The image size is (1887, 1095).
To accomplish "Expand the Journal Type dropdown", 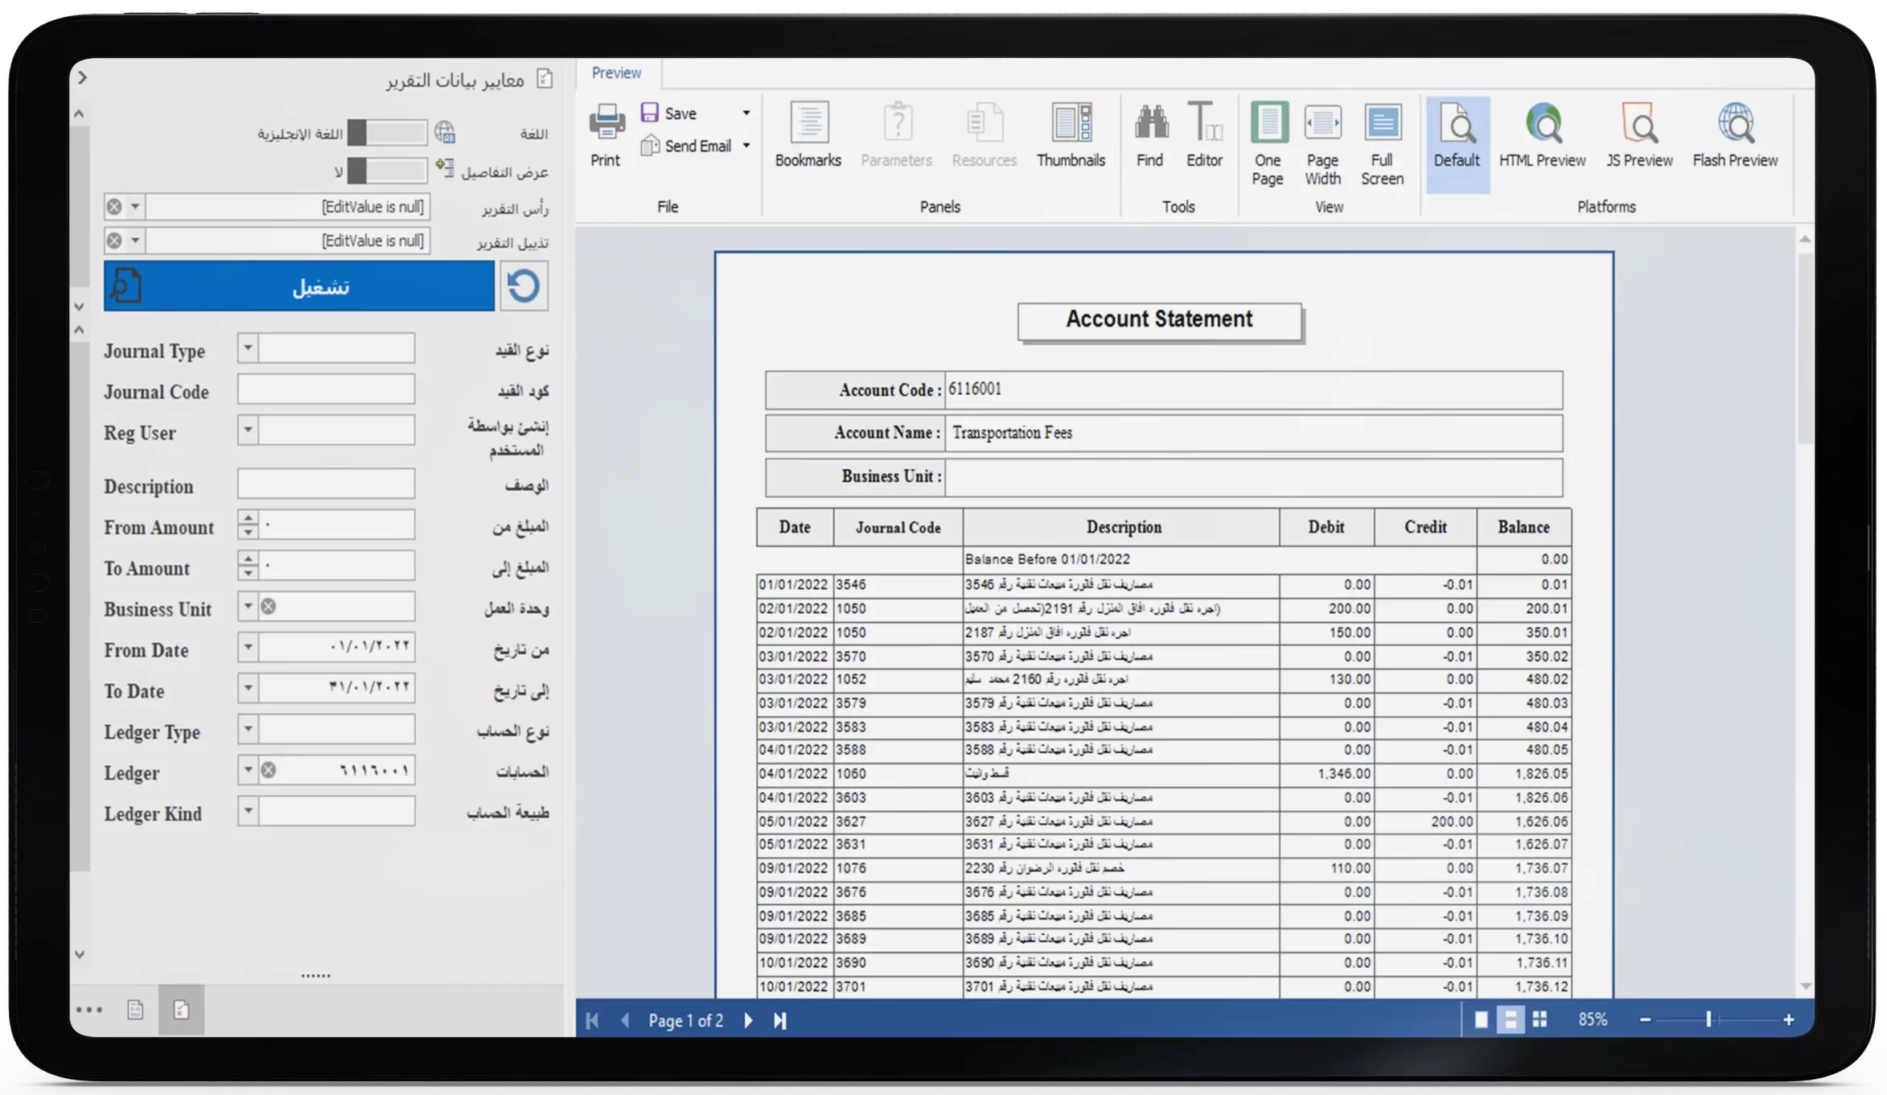I will (x=248, y=348).
